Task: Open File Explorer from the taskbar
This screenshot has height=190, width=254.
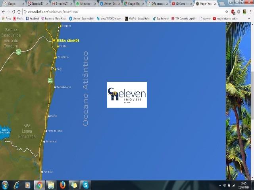Action: click(51, 185)
